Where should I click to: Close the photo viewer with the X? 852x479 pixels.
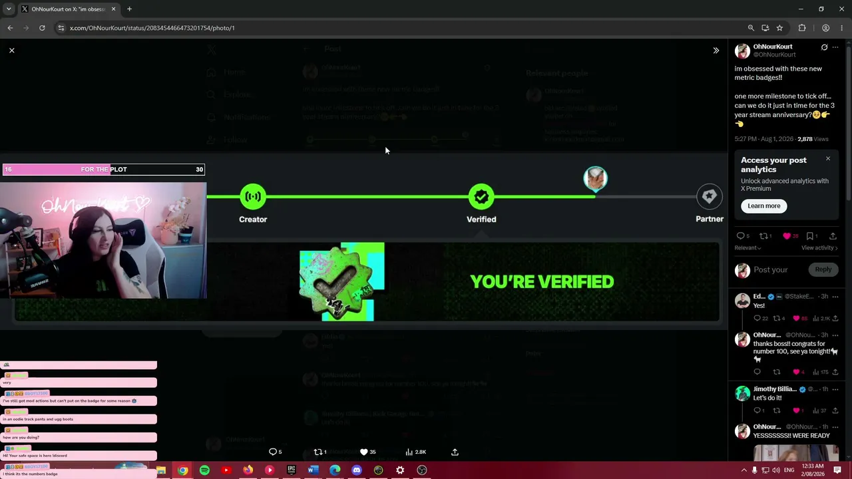[x=11, y=51]
